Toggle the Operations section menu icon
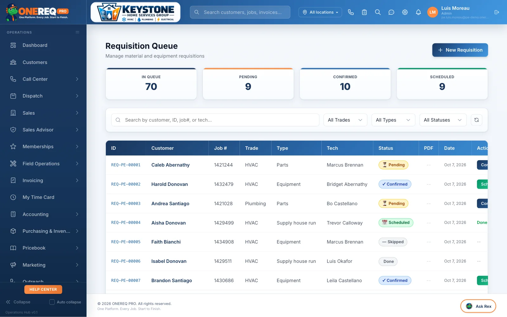The height and width of the screenshot is (317, 507). (x=77, y=32)
